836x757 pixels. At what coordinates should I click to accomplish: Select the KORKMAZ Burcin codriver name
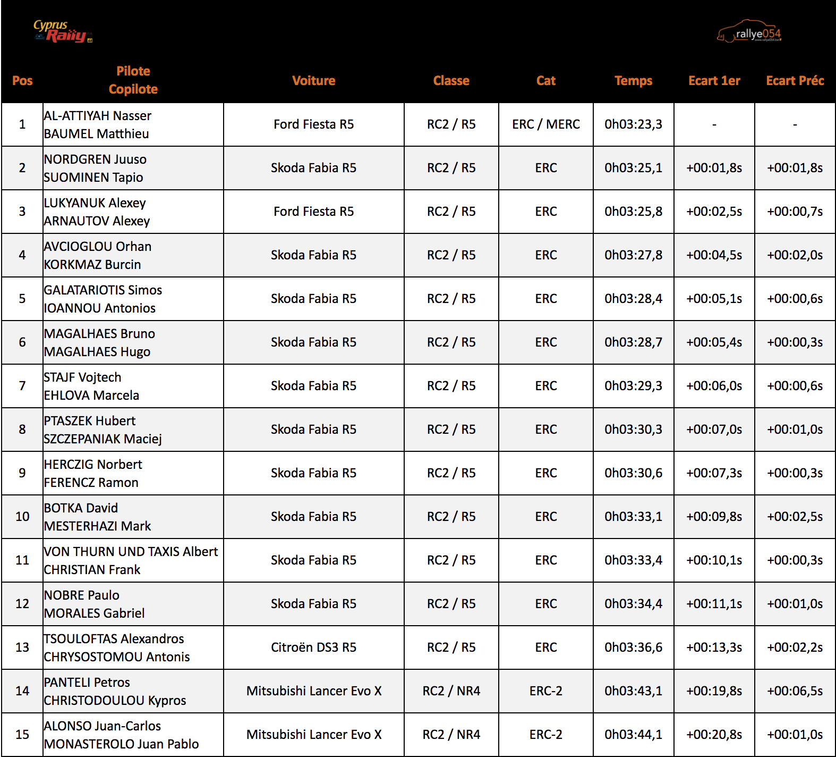pyautogui.click(x=93, y=265)
